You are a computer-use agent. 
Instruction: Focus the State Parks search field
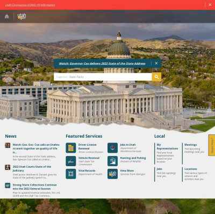click(103, 77)
